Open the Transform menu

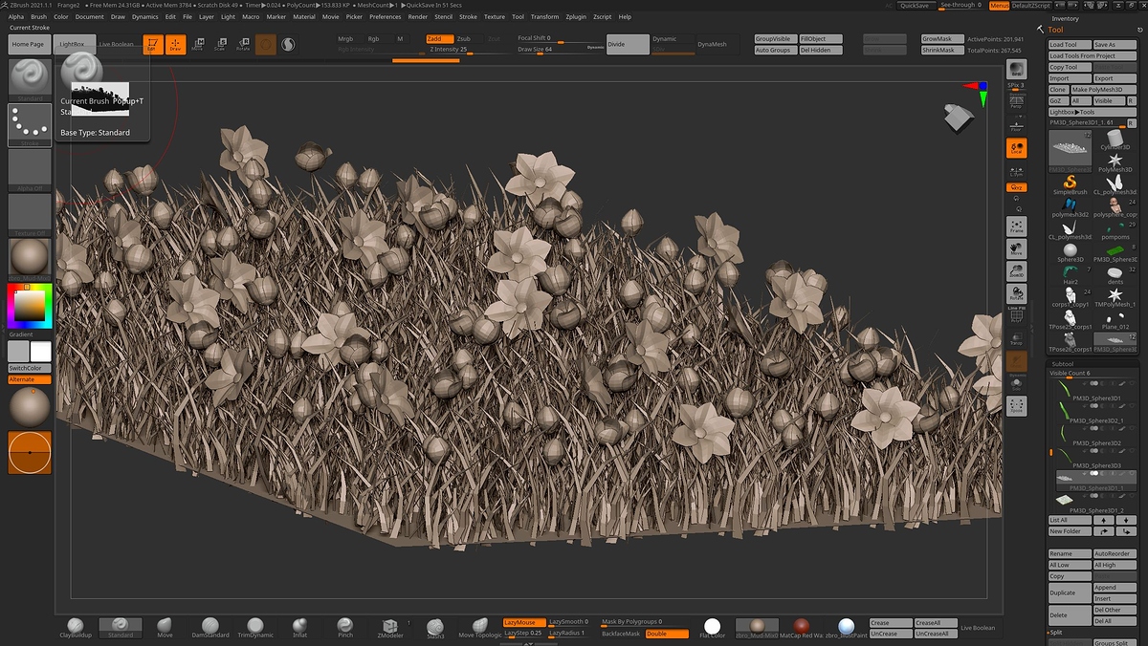[544, 16]
